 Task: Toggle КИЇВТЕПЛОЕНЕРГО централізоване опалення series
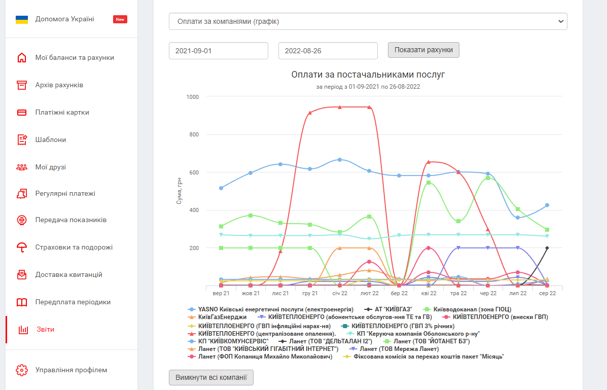pos(262,334)
